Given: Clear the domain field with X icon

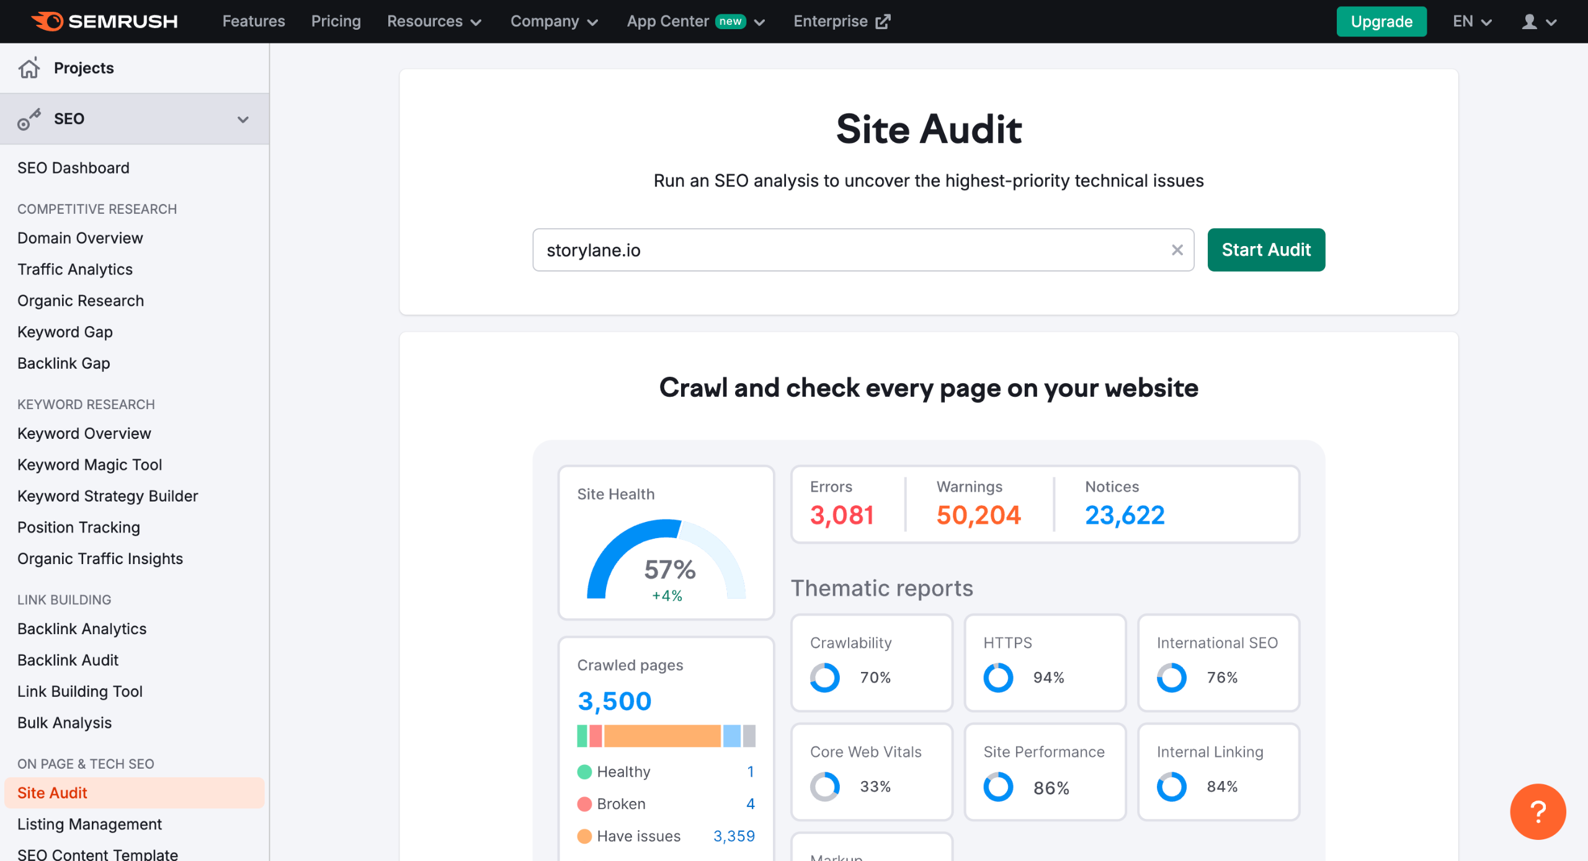Looking at the screenshot, I should click(x=1177, y=250).
